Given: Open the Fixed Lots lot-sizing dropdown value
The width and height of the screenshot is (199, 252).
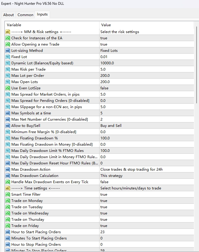Looking at the screenshot, I should pyautogui.click(x=109, y=51).
